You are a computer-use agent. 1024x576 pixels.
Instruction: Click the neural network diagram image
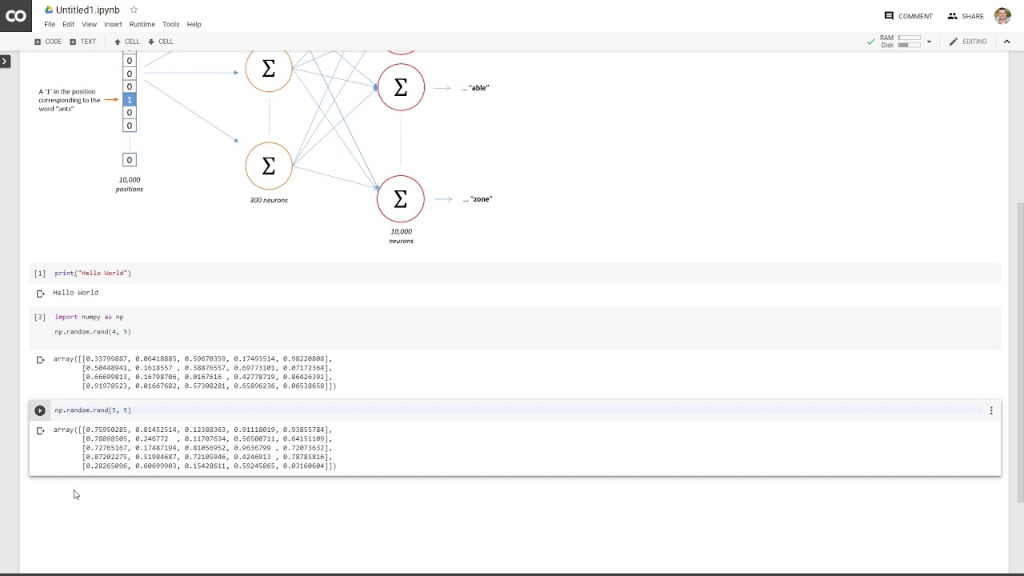(266, 149)
